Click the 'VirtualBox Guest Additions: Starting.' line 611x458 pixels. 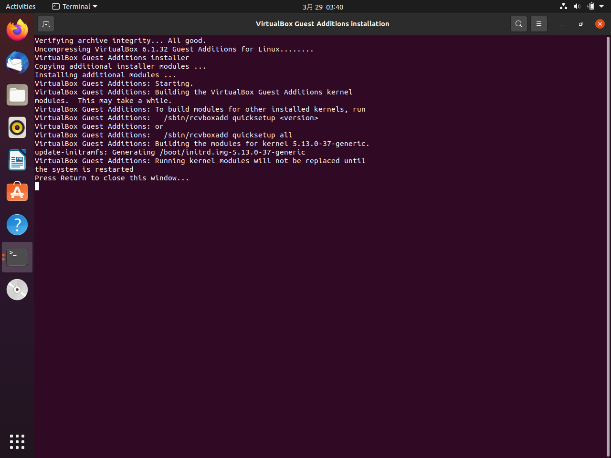[114, 83]
